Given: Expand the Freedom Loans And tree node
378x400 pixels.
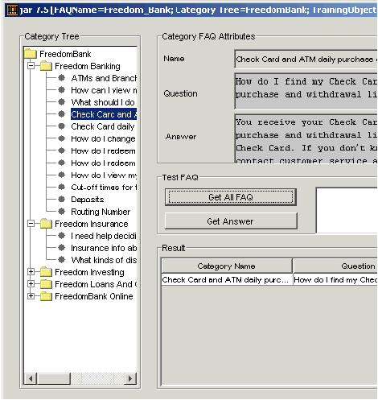Looking at the screenshot, I should [31, 284].
